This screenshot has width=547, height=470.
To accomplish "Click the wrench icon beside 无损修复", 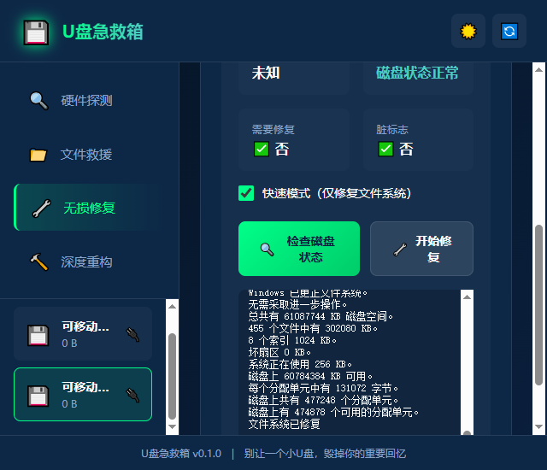I will tap(42, 209).
